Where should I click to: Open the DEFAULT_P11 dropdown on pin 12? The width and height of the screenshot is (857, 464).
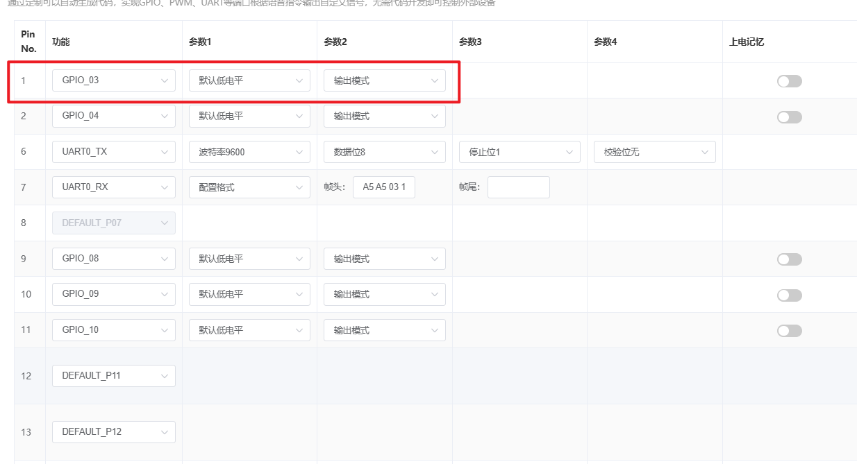coord(113,375)
